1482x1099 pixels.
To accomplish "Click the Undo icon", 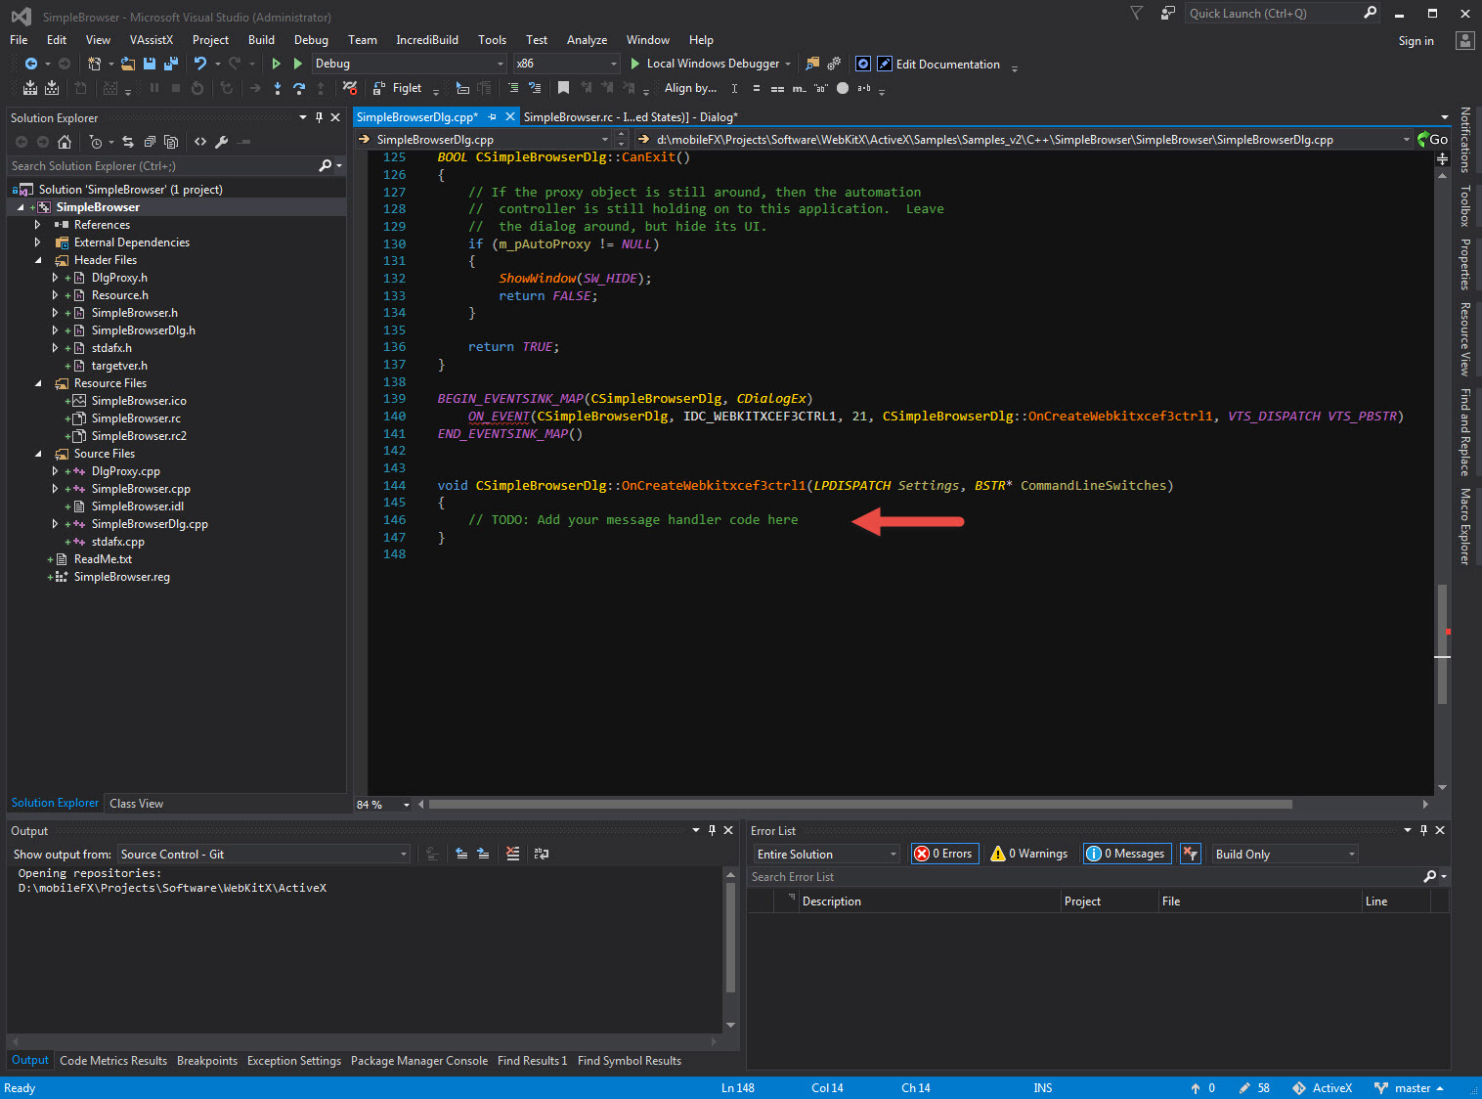I will (200, 64).
